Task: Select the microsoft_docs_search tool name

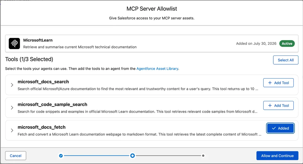Action: pos(43,82)
